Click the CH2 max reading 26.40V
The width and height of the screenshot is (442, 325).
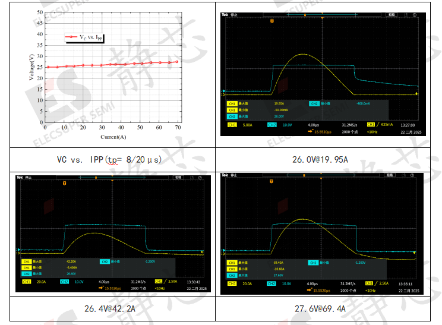pos(71,274)
